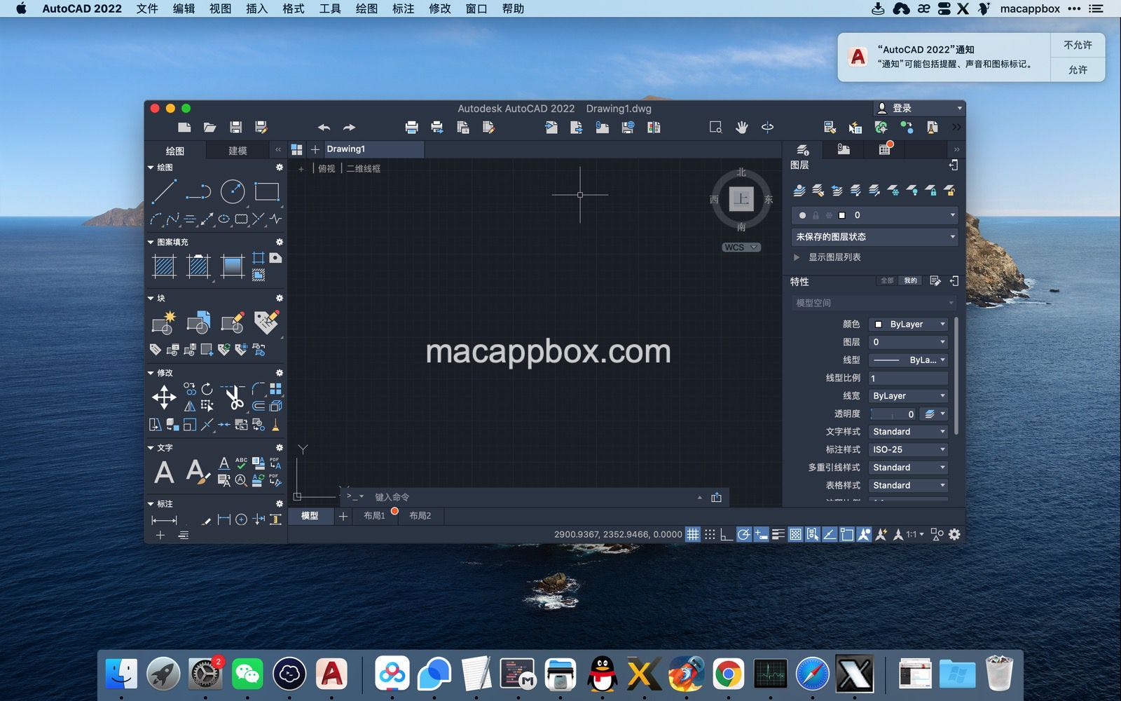
Task: Switch to the 布局1 layout tab
Action: pos(374,516)
